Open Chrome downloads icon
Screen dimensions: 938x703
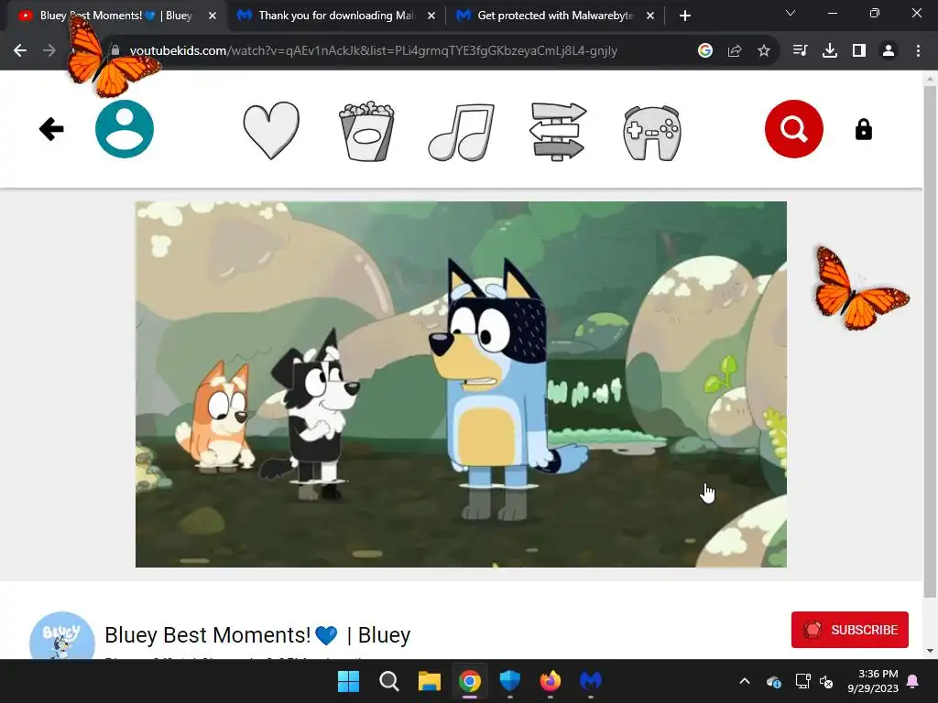830,51
